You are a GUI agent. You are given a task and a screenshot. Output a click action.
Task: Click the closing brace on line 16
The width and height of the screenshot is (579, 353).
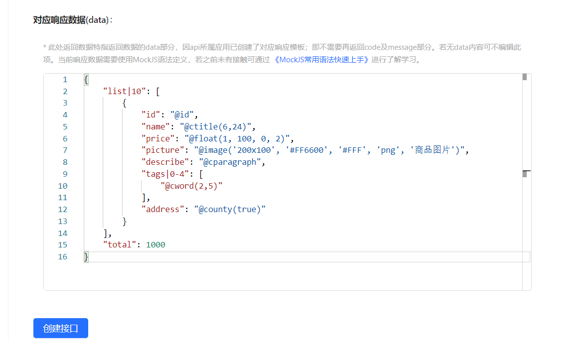[x=86, y=256]
